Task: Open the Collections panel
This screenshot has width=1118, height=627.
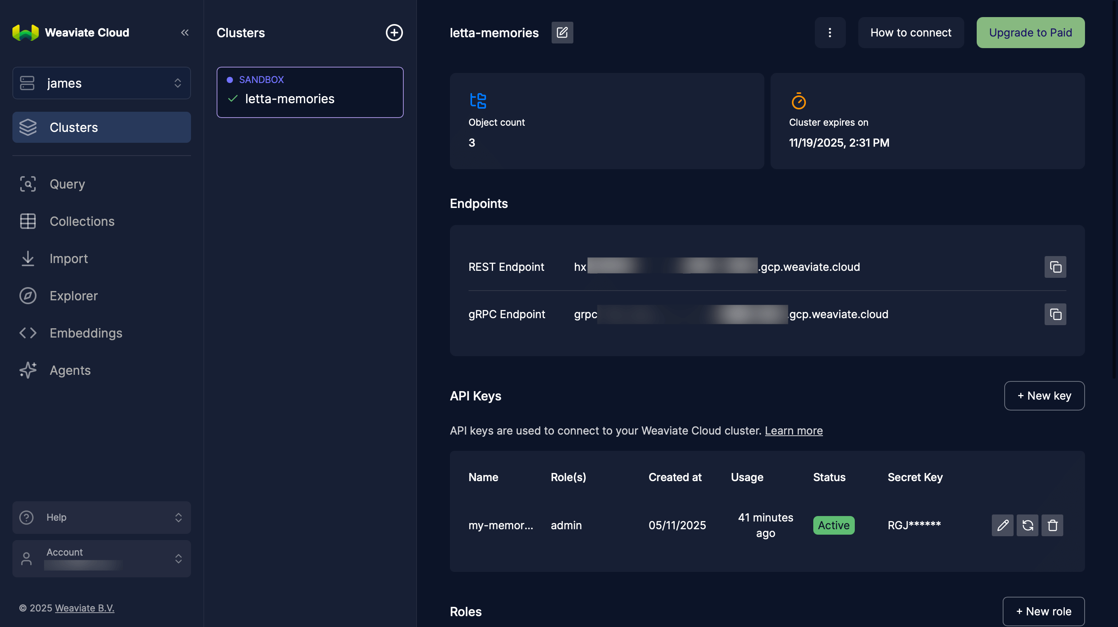Action: point(82,221)
